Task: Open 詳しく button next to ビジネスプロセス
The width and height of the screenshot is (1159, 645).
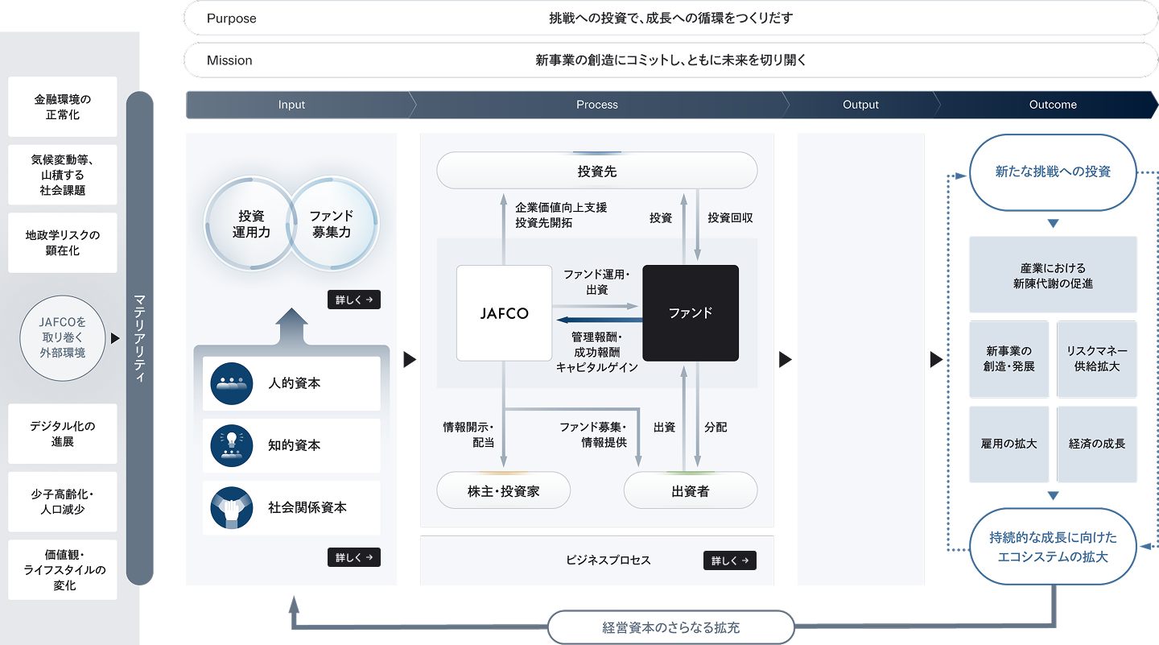Action: pyautogui.click(x=730, y=560)
